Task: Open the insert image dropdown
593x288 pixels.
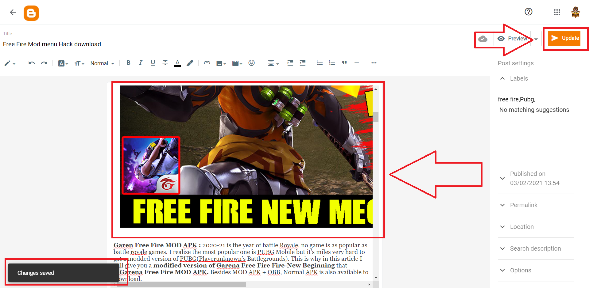Action: (221, 63)
